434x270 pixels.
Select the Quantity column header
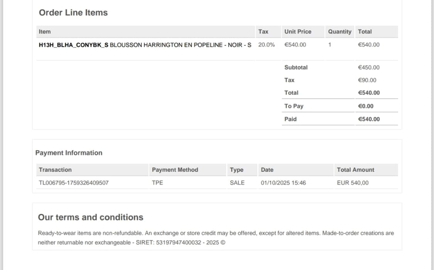339,32
